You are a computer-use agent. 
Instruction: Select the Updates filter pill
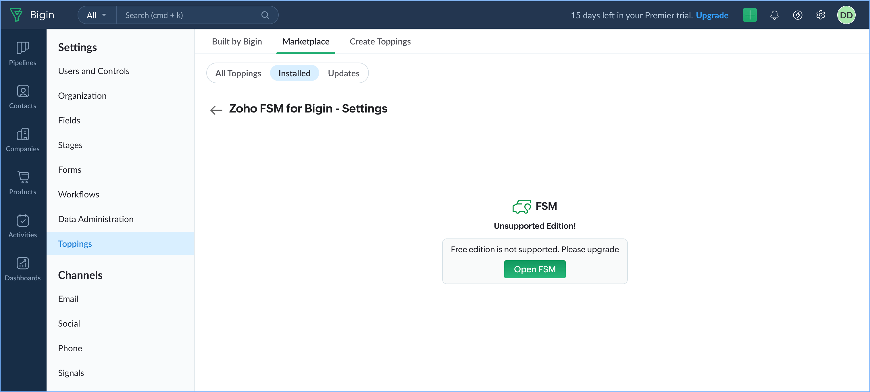pyautogui.click(x=343, y=73)
